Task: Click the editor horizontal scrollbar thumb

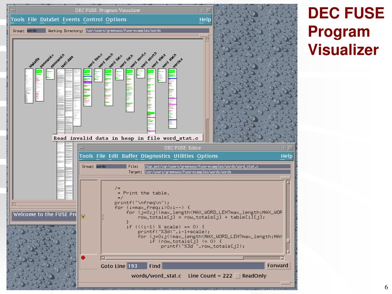Action: [174, 258]
